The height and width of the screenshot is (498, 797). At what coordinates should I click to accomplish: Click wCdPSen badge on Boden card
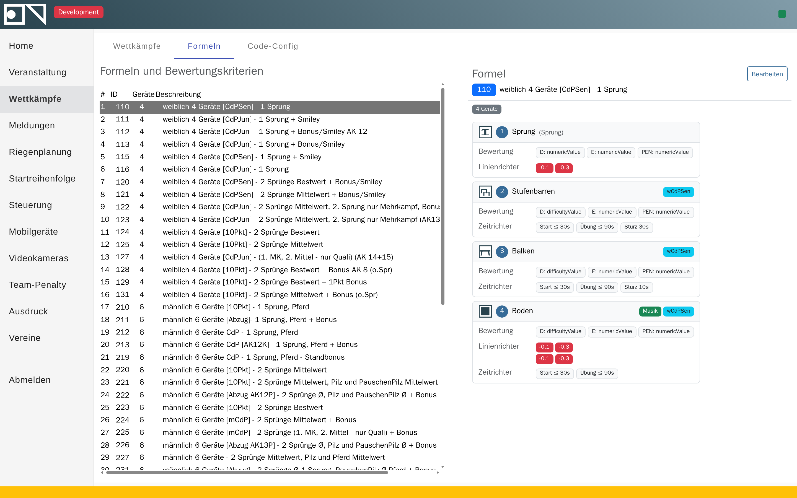point(678,311)
